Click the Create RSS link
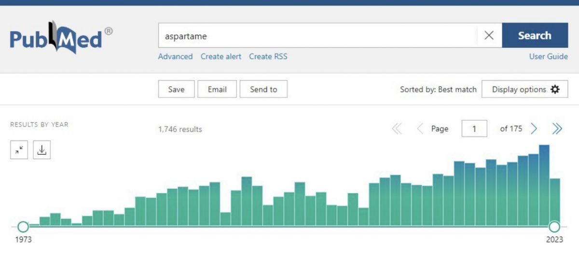Screen dimensions: 579x258 (x=268, y=56)
